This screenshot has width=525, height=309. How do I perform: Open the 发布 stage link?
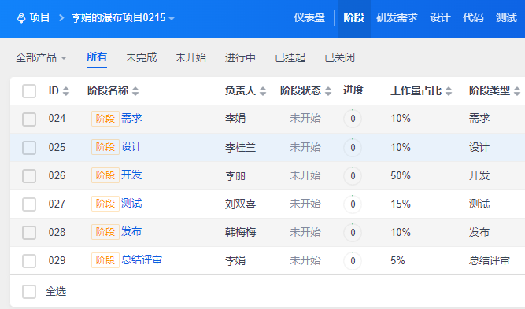(x=131, y=231)
